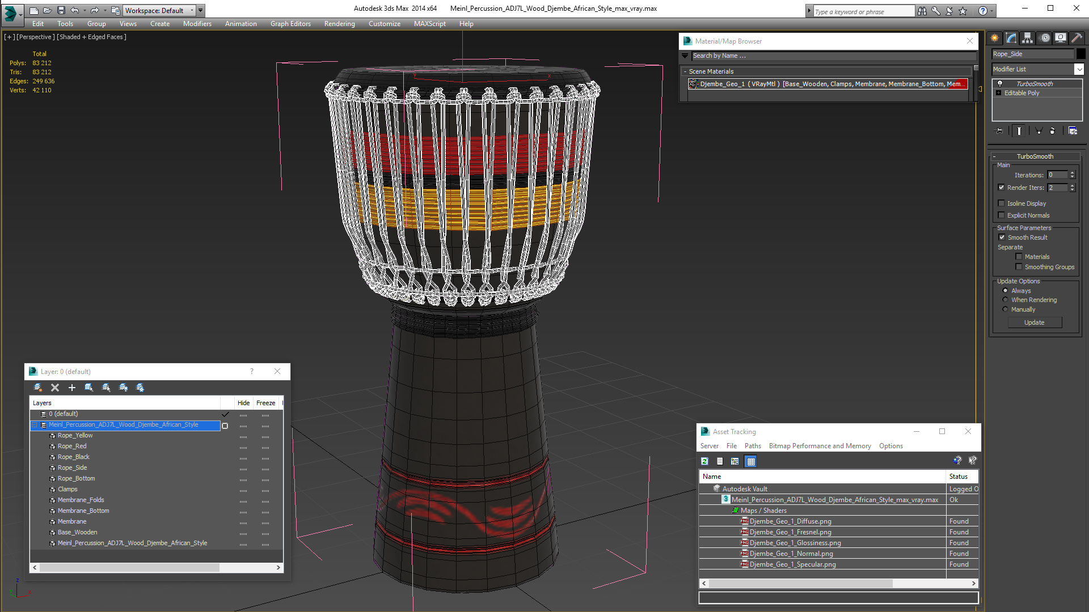
Task: Click Add Selected Objects plus icon in Layer dialog
Action: [x=72, y=388]
